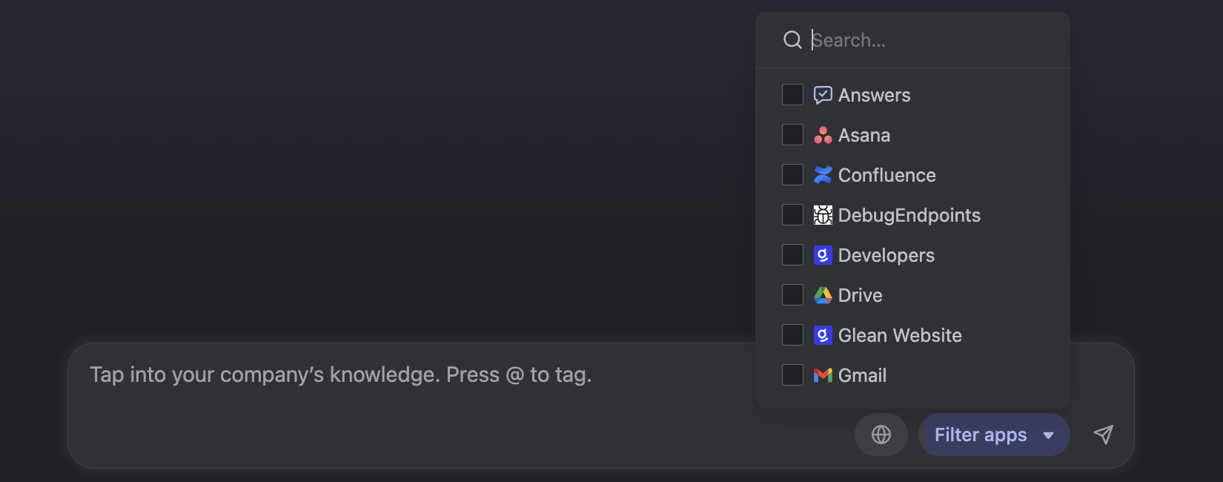Tick the Gmail checkbox
Viewport: 1223px width, 482px height.
tap(792, 375)
